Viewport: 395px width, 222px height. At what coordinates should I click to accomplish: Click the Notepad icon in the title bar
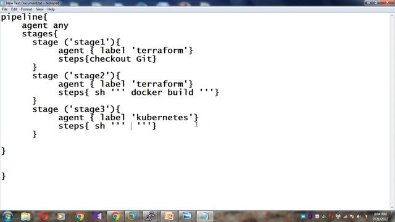coord(3,3)
